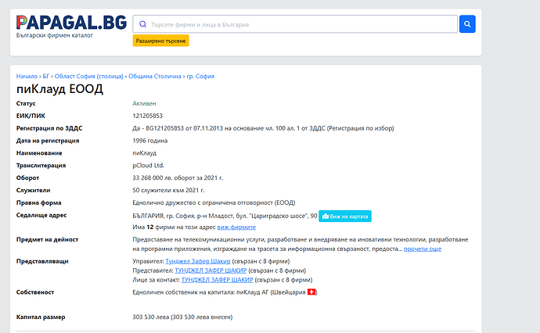540x333 pixels.
Task: Click the status value Активен
Action: coord(144,103)
